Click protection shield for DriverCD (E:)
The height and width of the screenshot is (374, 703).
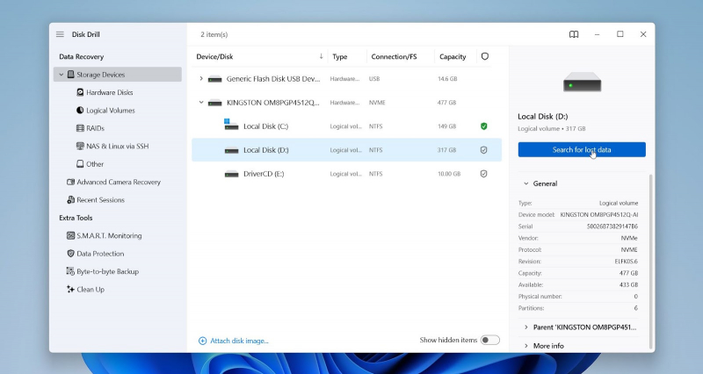(484, 174)
